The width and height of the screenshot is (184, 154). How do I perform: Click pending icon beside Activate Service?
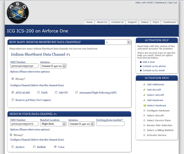[144, 135]
